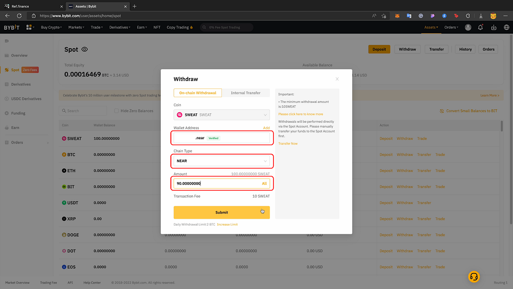Click the DOT coin icon in table

pyautogui.click(x=64, y=251)
